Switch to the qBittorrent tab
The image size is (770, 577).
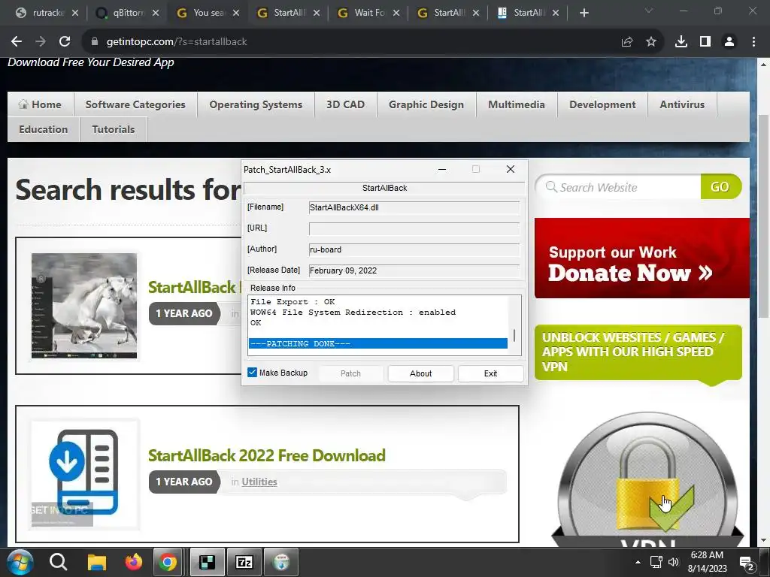[x=128, y=13]
